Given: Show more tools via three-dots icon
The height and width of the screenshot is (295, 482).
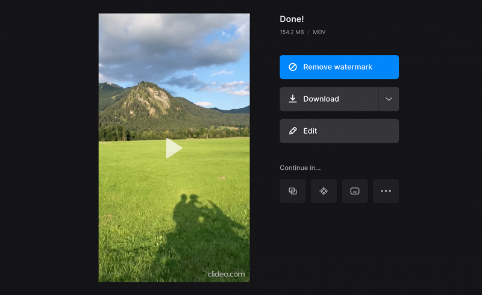Looking at the screenshot, I should tap(386, 191).
